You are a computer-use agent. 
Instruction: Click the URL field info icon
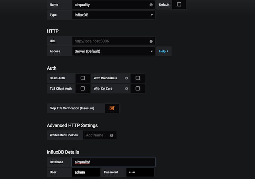(151, 41)
